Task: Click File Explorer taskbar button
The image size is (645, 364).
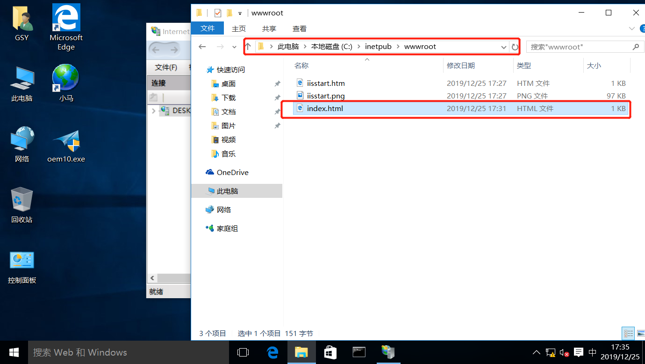Action: 301,352
